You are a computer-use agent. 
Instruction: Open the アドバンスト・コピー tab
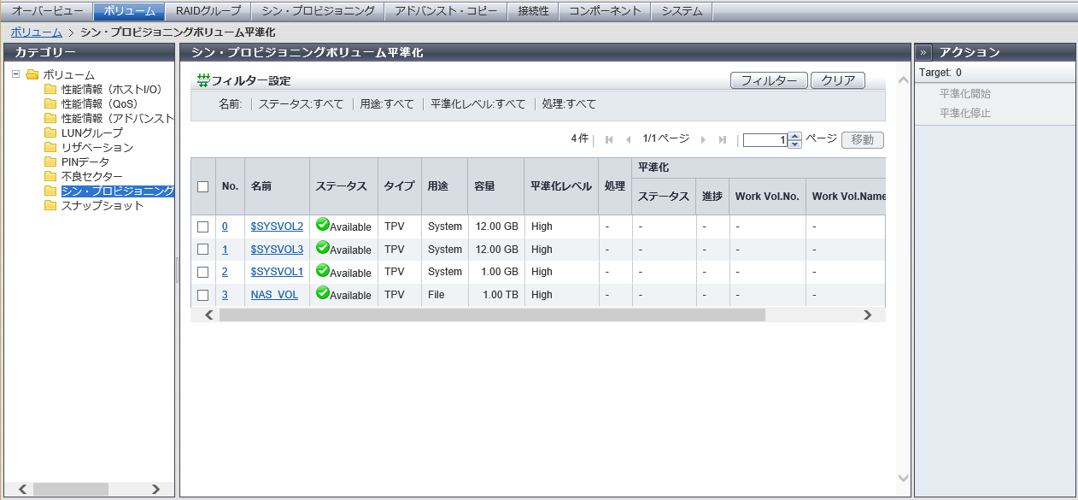click(x=445, y=11)
